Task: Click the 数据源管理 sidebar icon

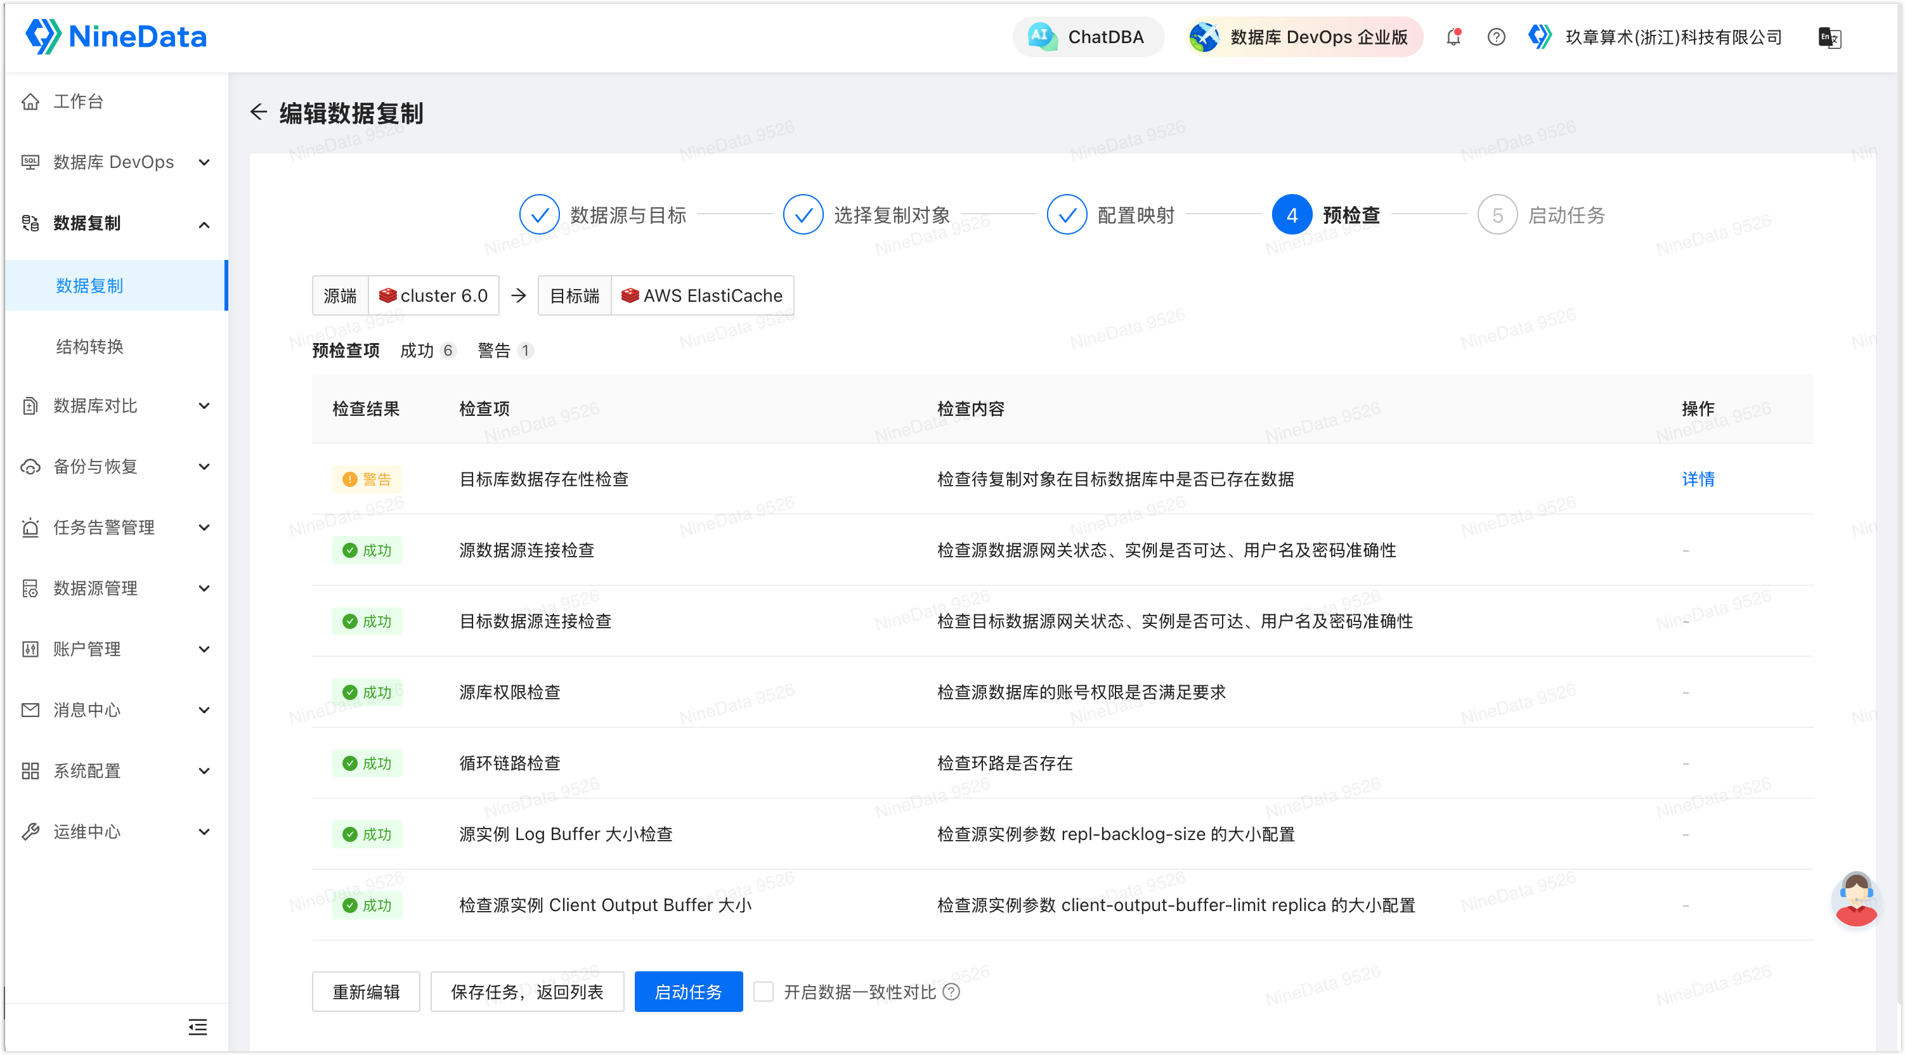Action: (x=30, y=588)
